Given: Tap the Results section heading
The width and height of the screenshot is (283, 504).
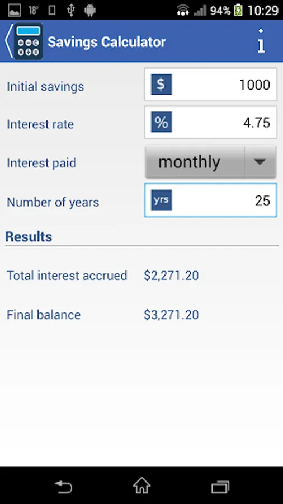Looking at the screenshot, I should 29,236.
